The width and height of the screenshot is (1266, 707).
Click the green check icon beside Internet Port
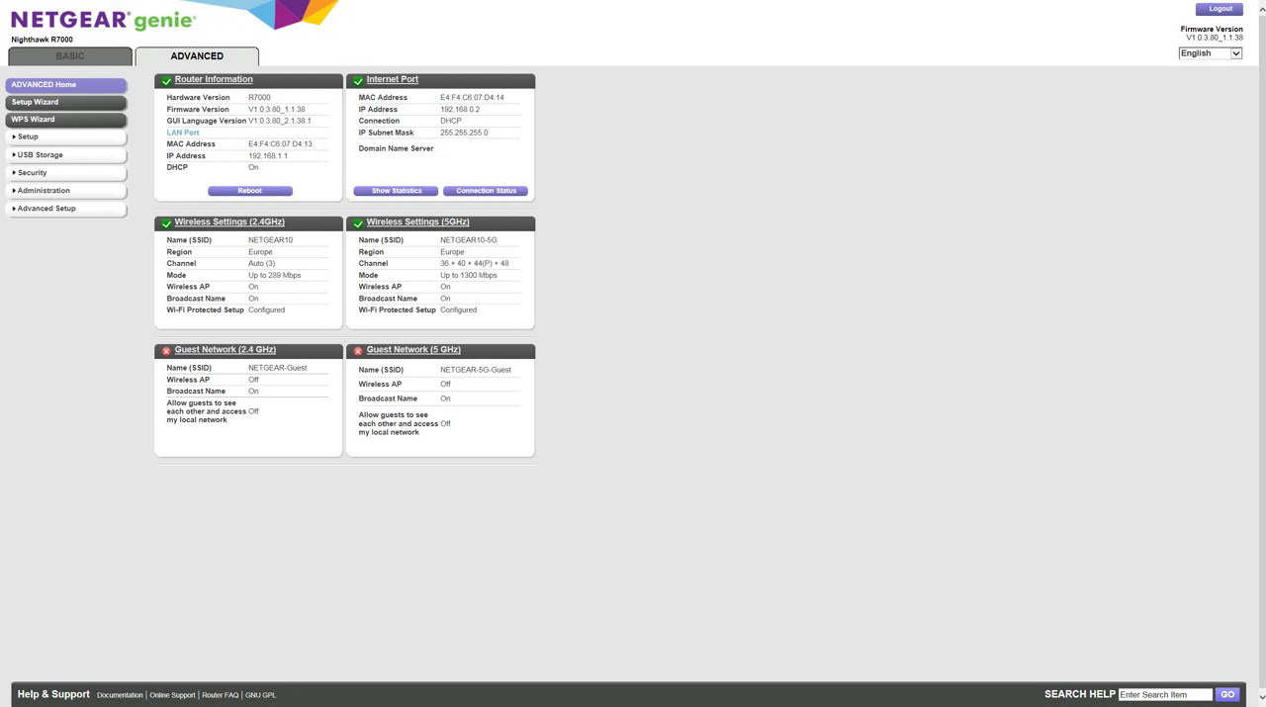pyautogui.click(x=358, y=80)
